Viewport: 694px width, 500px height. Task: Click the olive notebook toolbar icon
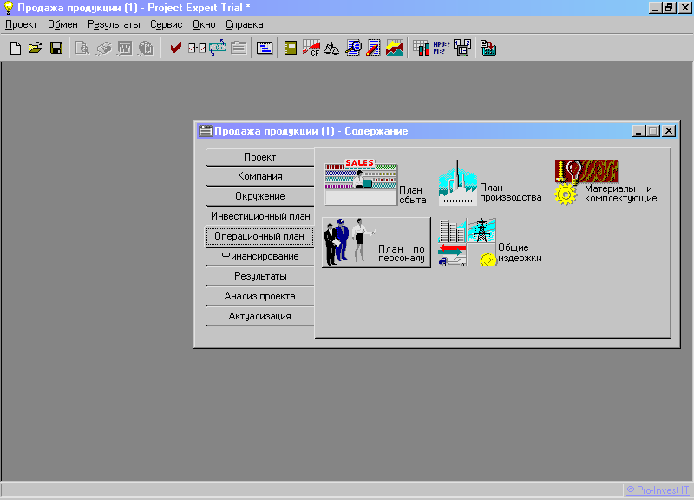(x=291, y=48)
